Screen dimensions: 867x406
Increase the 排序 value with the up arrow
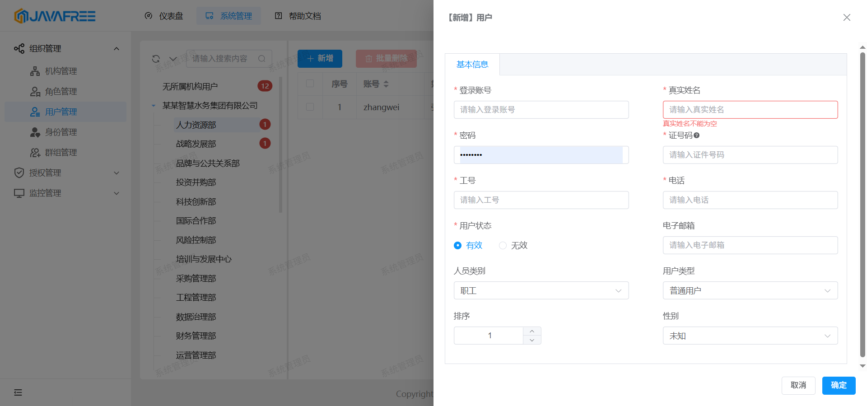point(532,331)
